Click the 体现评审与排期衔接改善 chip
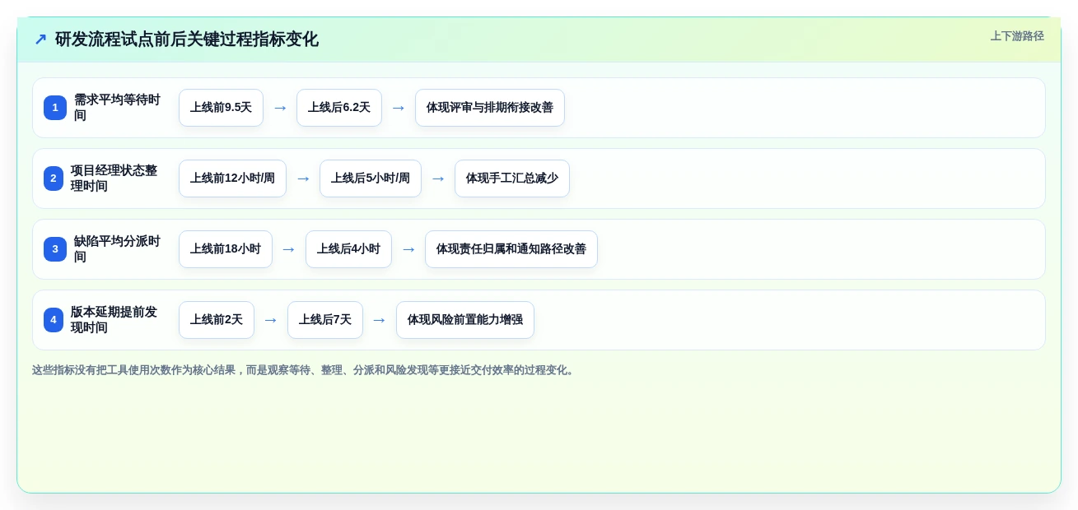The image size is (1078, 510). click(490, 108)
